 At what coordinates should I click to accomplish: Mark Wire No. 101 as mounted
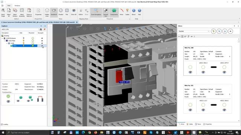tap(190, 105)
